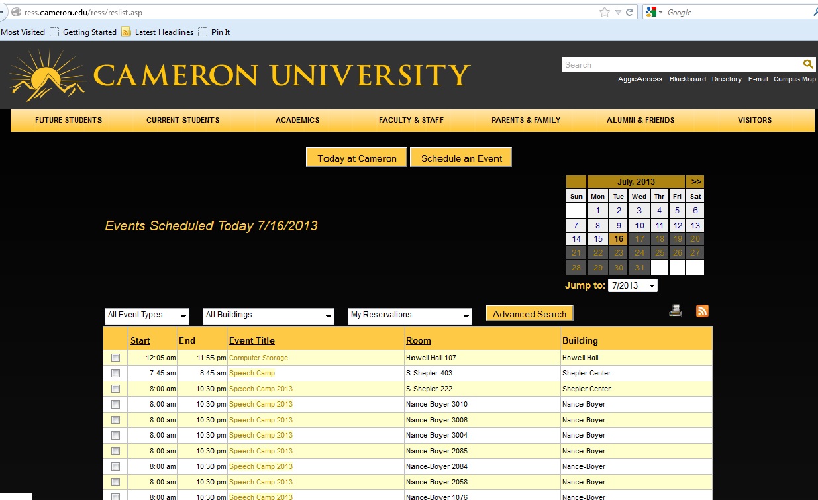
Task: Check the Speech Camp 7:45 am row checkbox
Action: 115,374
